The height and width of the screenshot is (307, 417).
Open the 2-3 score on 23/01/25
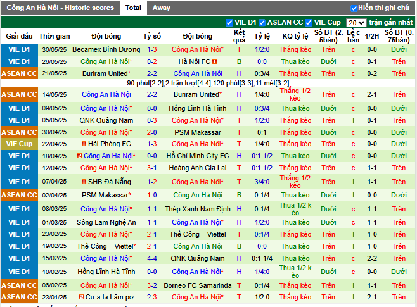pyautogui.click(x=152, y=297)
